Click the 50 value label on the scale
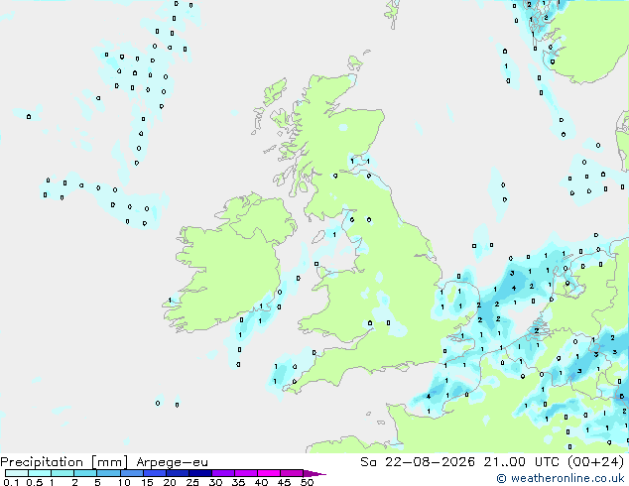This screenshot has height=486, width=629. pos(307,482)
